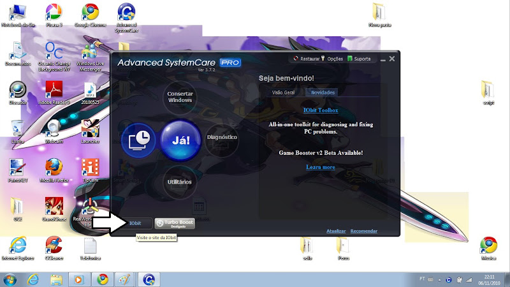Open the IObit Toolbox link
Image resolution: width=510 pixels, height=287 pixels.
tap(321, 110)
